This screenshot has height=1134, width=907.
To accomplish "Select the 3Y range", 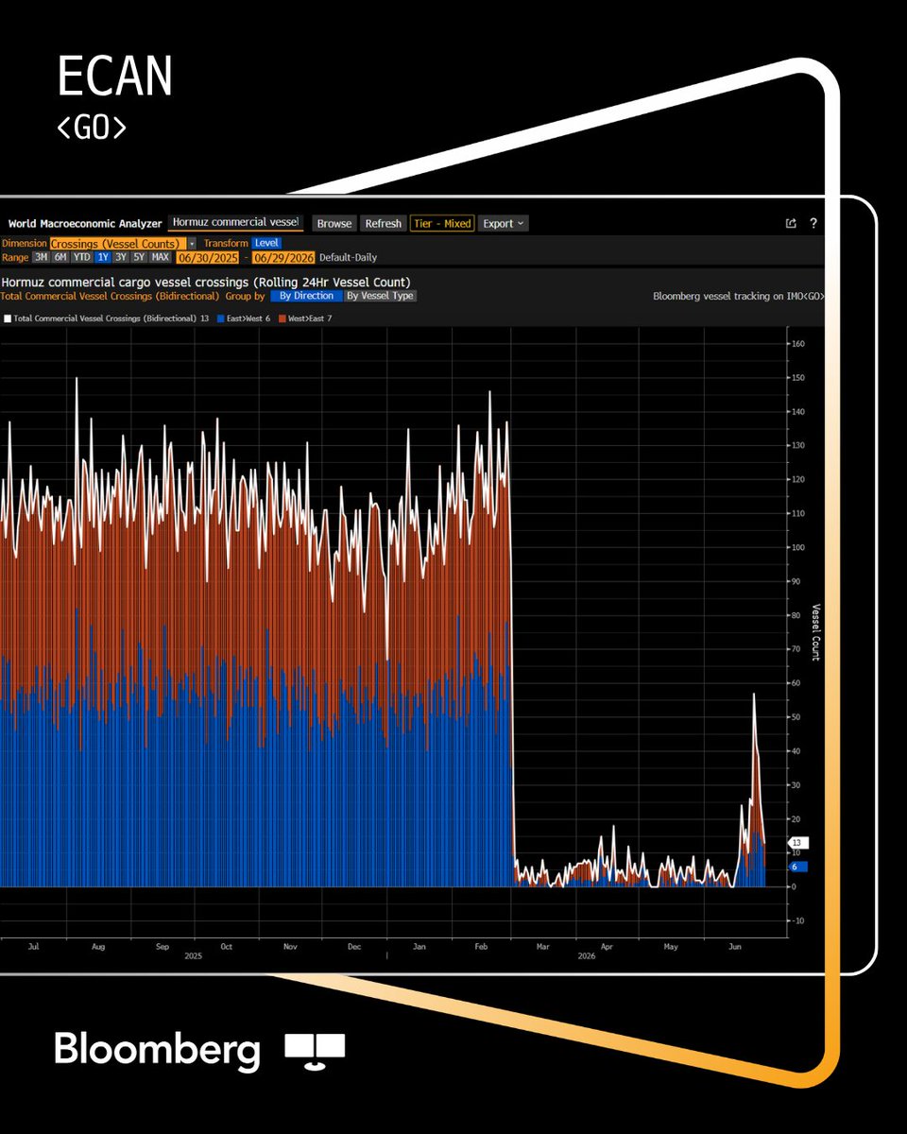I will point(121,257).
